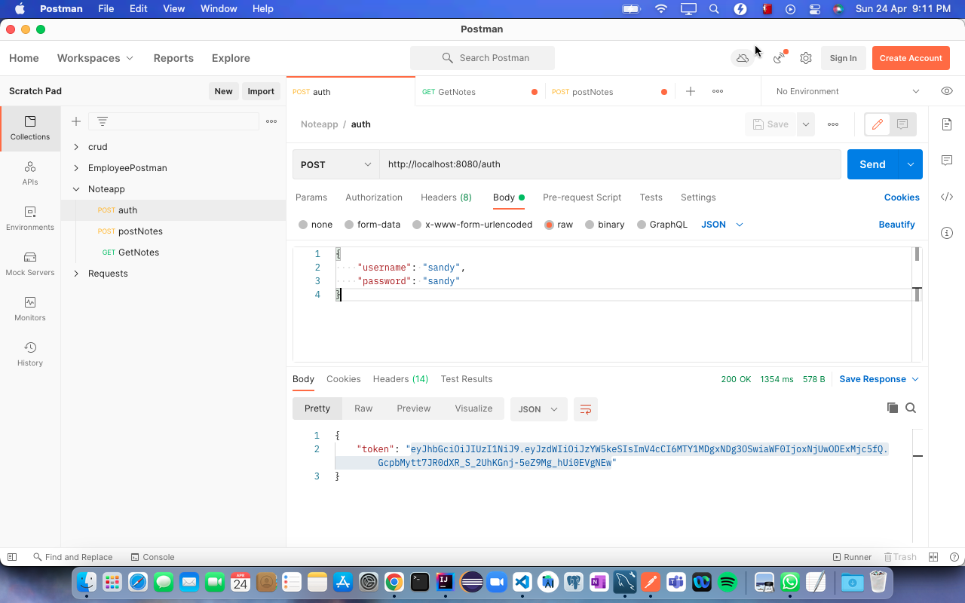This screenshot has height=603, width=965.
Task: Switch to edit pencil mode
Action: (x=878, y=124)
